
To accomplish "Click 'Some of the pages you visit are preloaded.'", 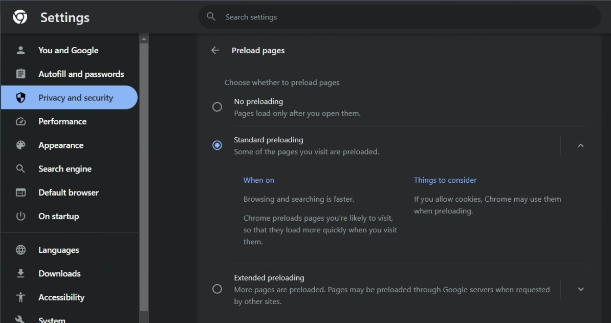I will click(x=307, y=152).
